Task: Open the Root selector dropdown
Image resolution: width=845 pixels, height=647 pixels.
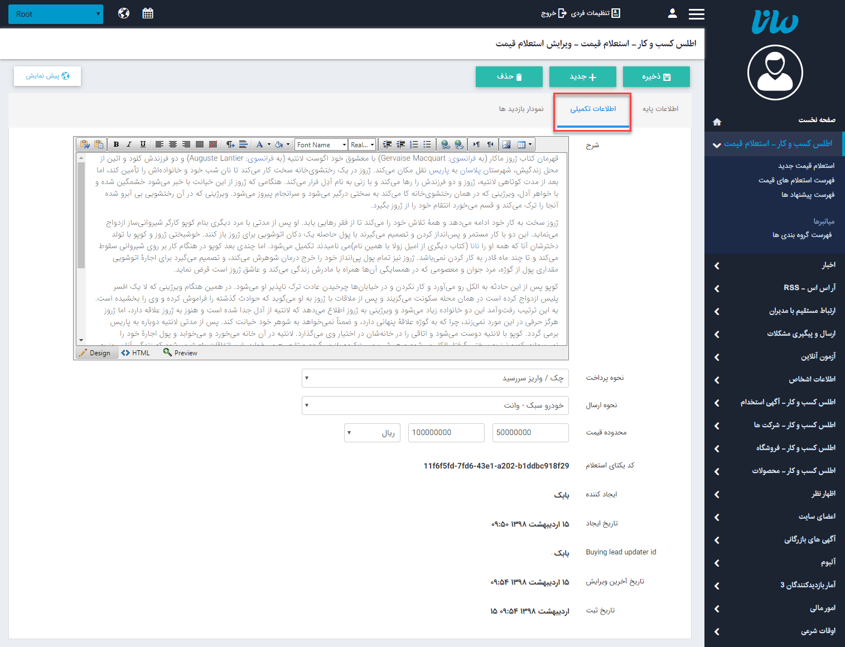Action: pos(55,13)
